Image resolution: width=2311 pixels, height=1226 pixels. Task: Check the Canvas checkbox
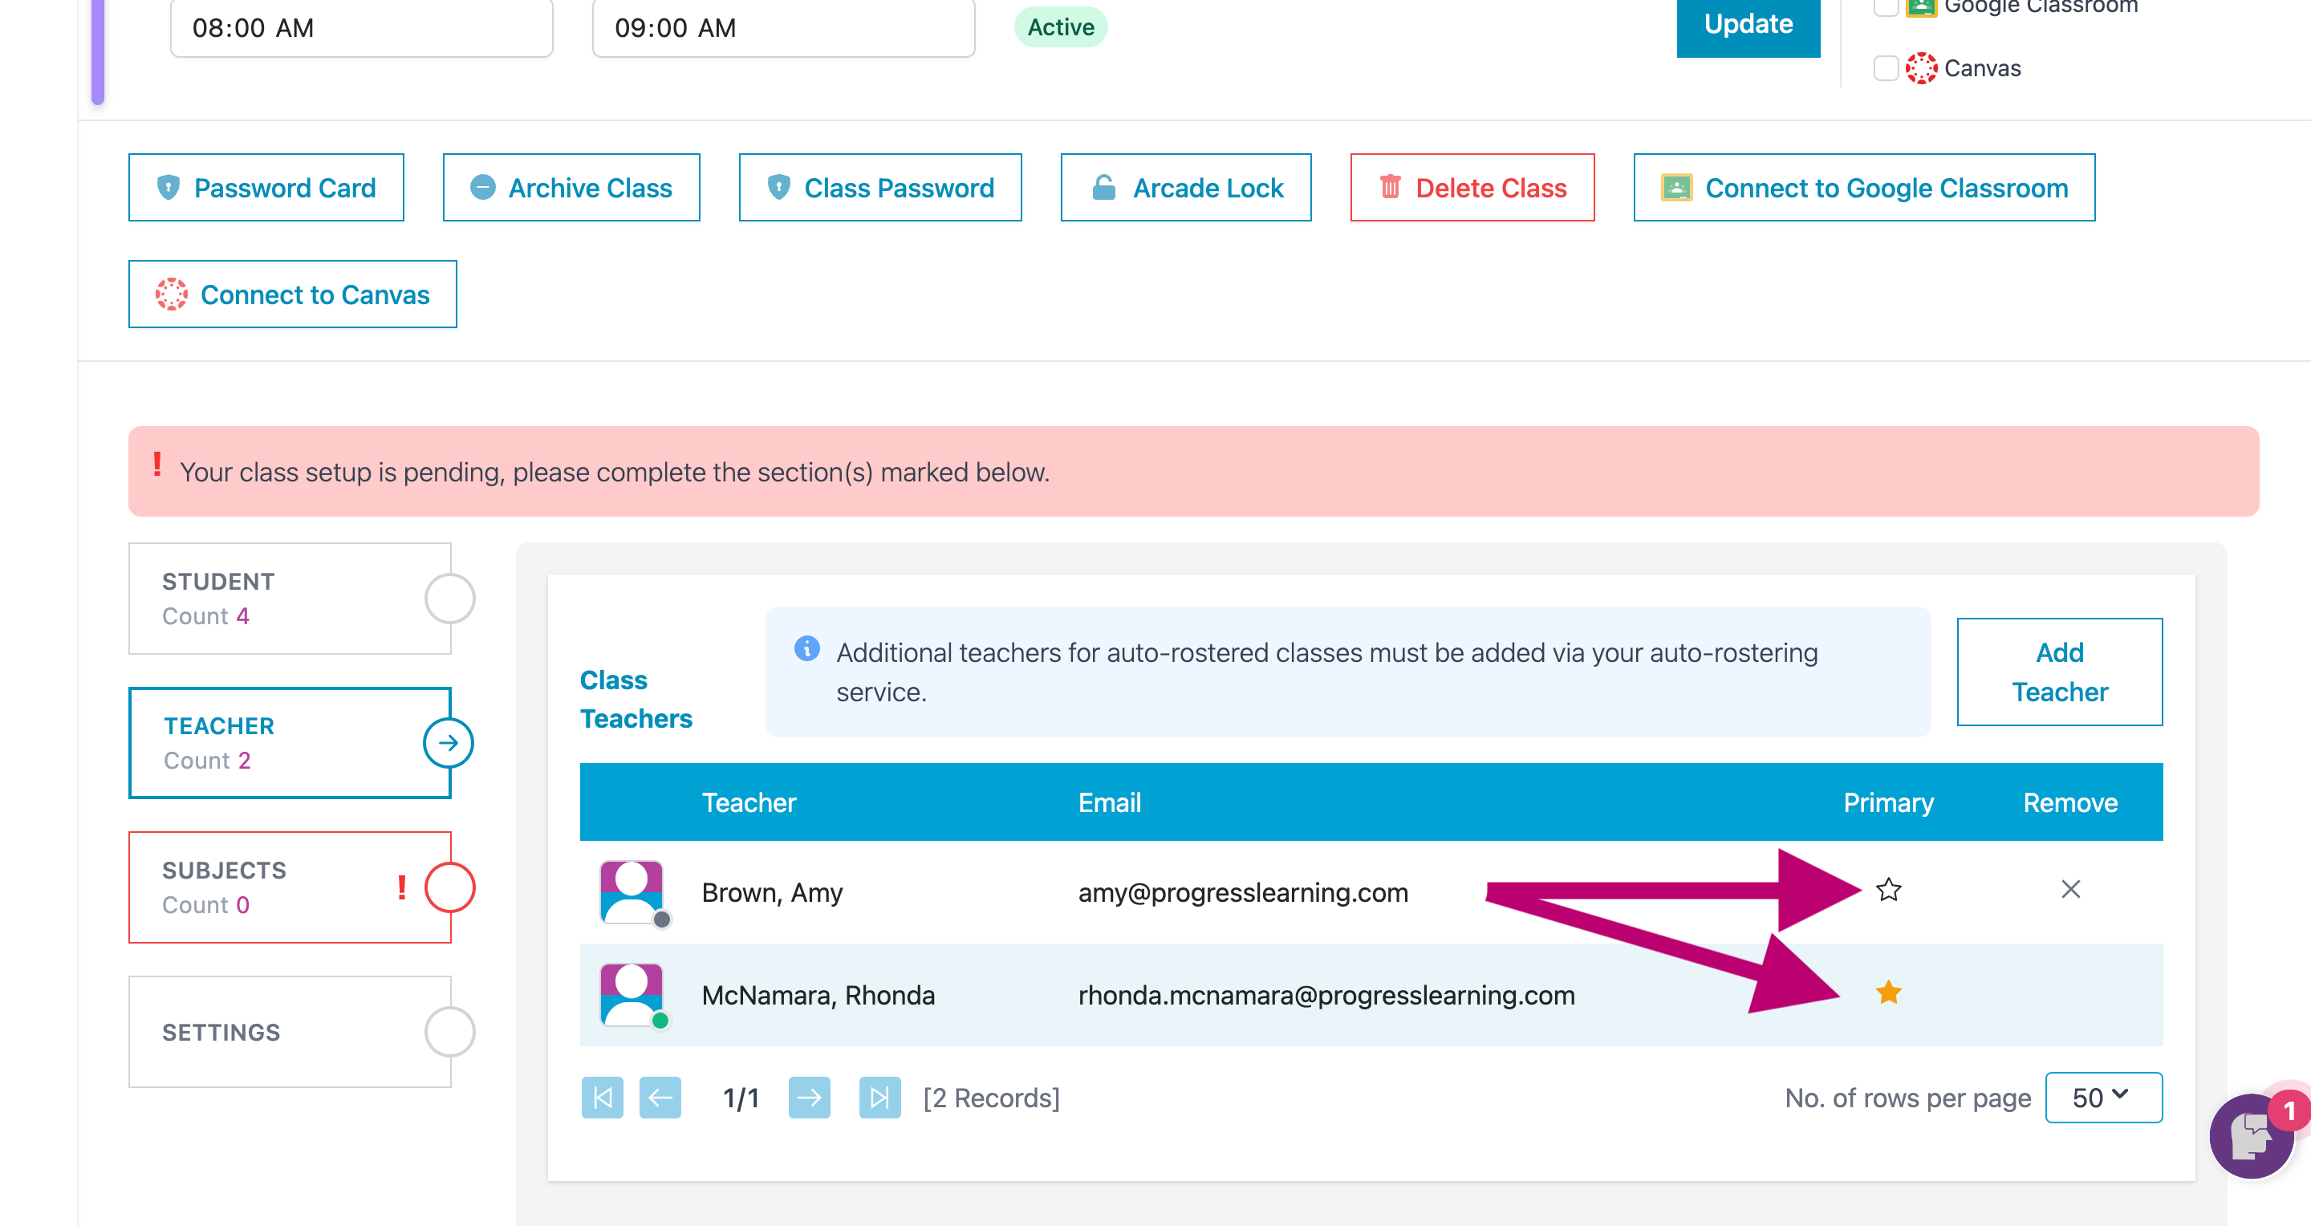(x=1886, y=68)
